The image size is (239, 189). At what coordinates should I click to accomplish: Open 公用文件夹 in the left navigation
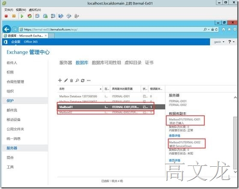click(15, 129)
